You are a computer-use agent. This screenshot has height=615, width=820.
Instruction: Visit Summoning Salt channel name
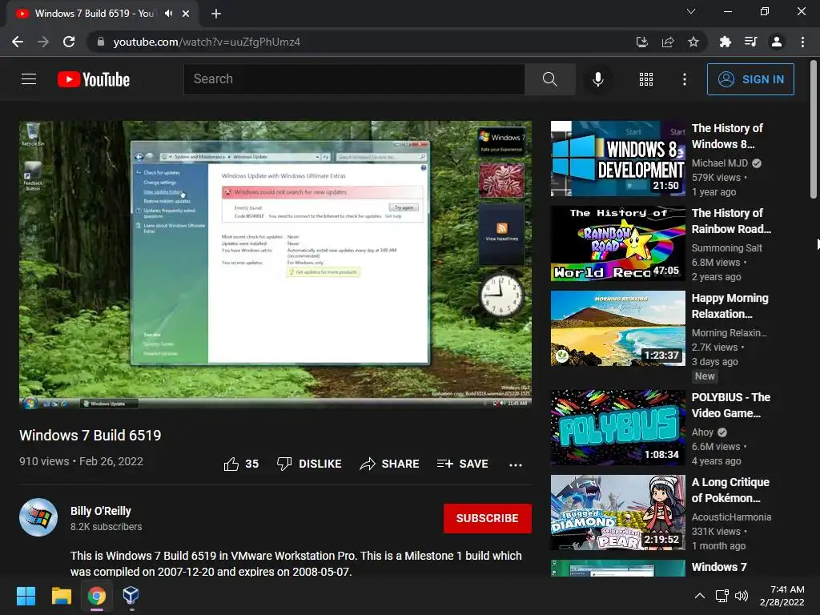click(726, 248)
